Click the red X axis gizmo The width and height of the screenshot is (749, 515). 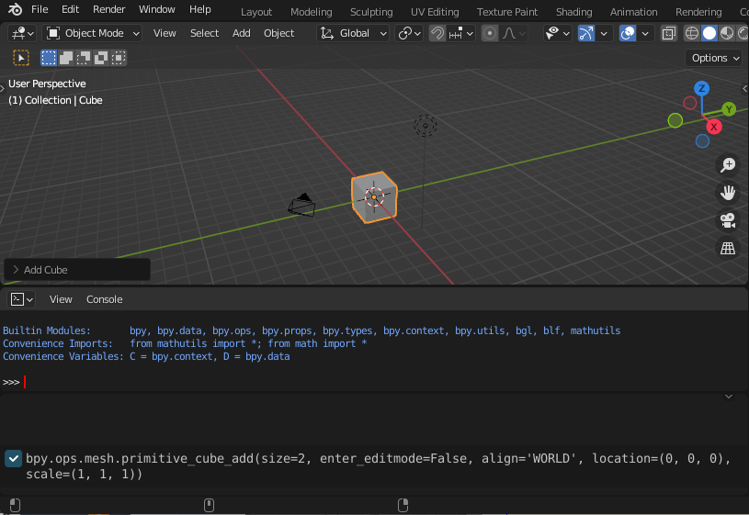pos(713,128)
